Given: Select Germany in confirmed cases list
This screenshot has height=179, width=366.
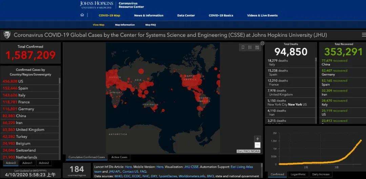Looking at the screenshot, I should coord(29,109).
